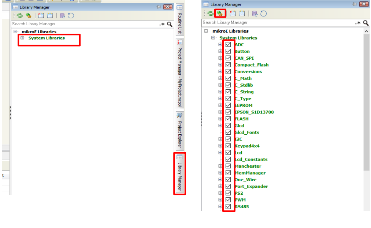
Task: Expand the collapsed System Libraries node
Action: pos(22,38)
